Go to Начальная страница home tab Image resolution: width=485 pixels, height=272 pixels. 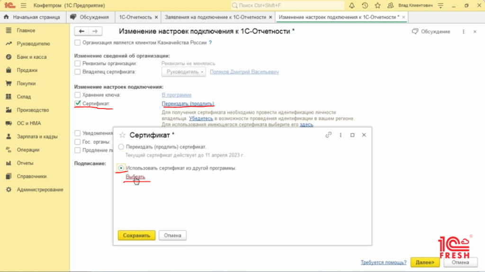pyautogui.click(x=32, y=18)
